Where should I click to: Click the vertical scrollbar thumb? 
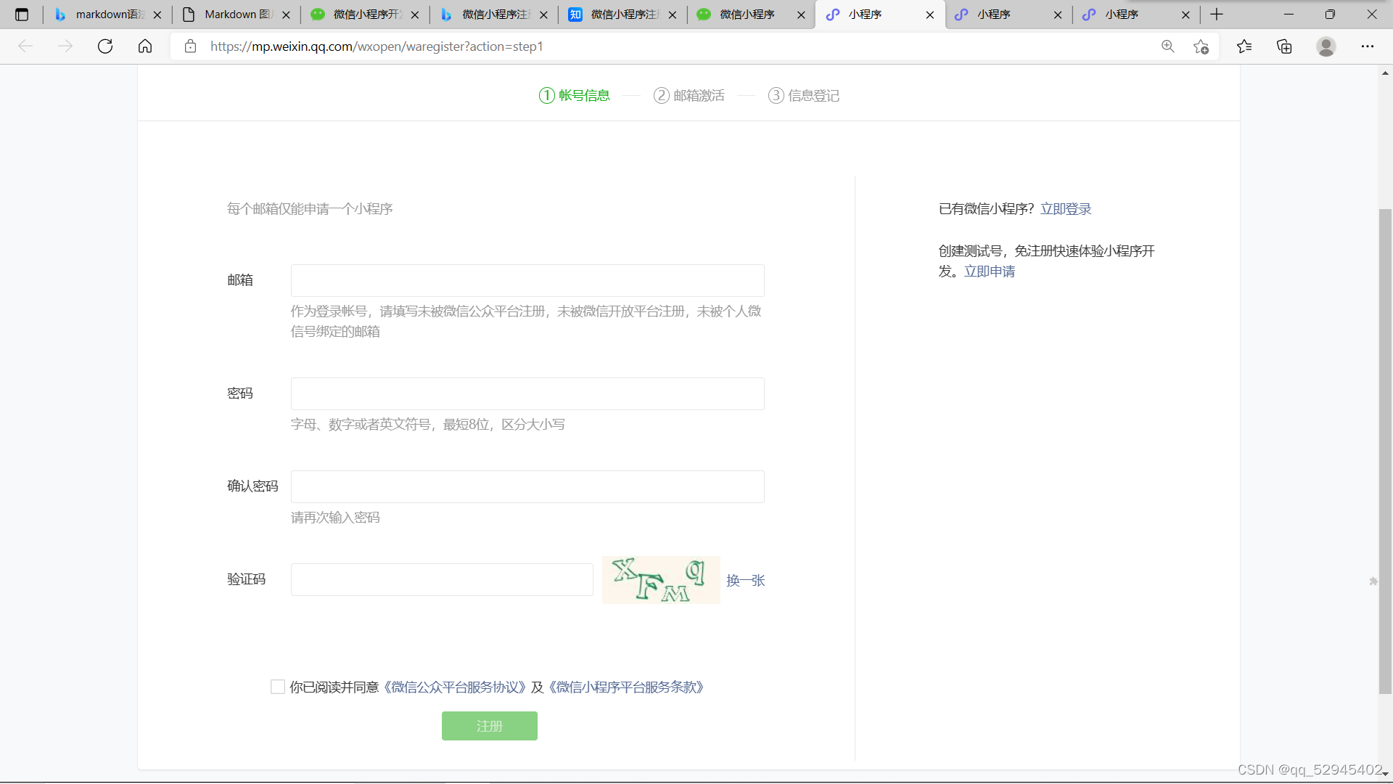(x=1385, y=452)
